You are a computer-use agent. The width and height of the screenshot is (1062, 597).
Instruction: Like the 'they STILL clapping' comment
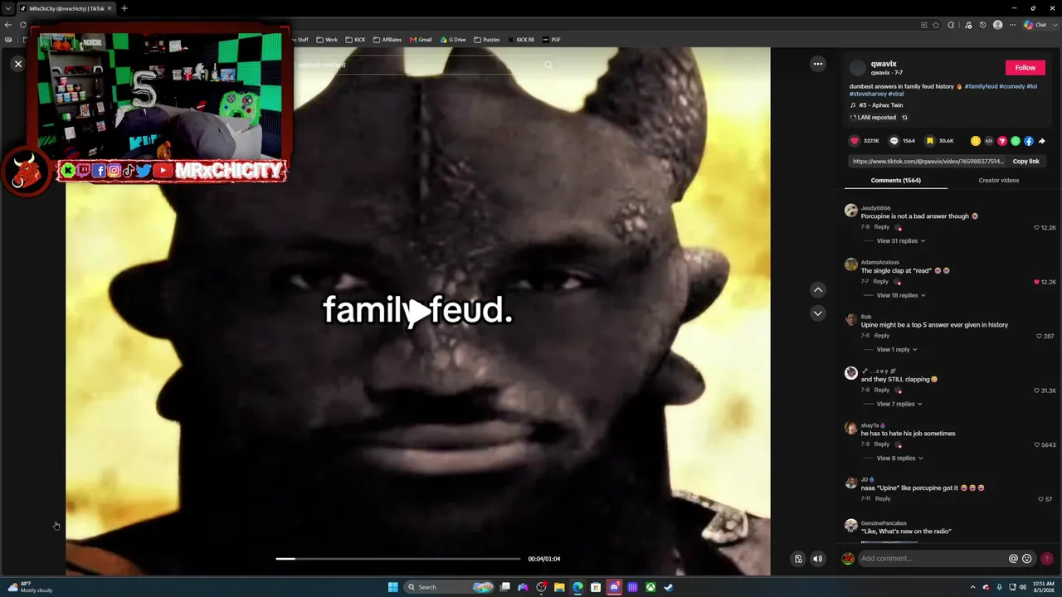(1036, 391)
